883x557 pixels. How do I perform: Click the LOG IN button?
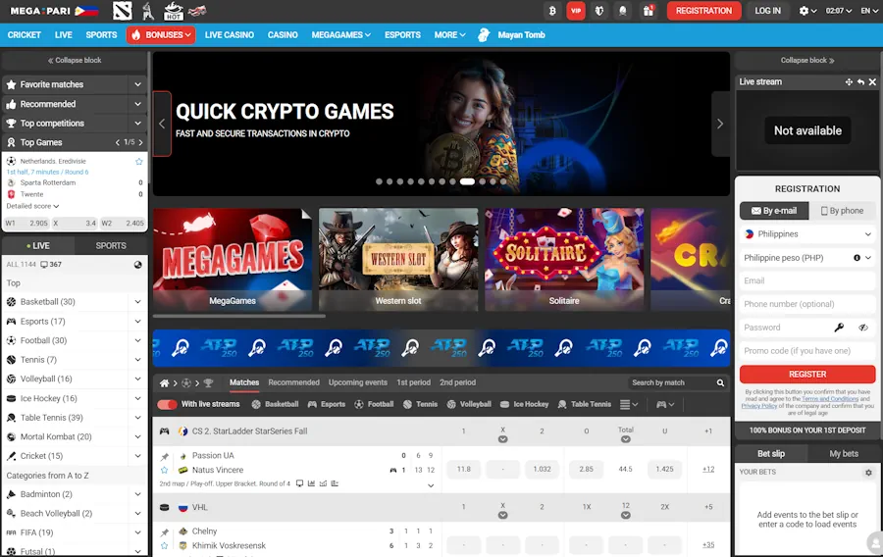[x=767, y=11]
